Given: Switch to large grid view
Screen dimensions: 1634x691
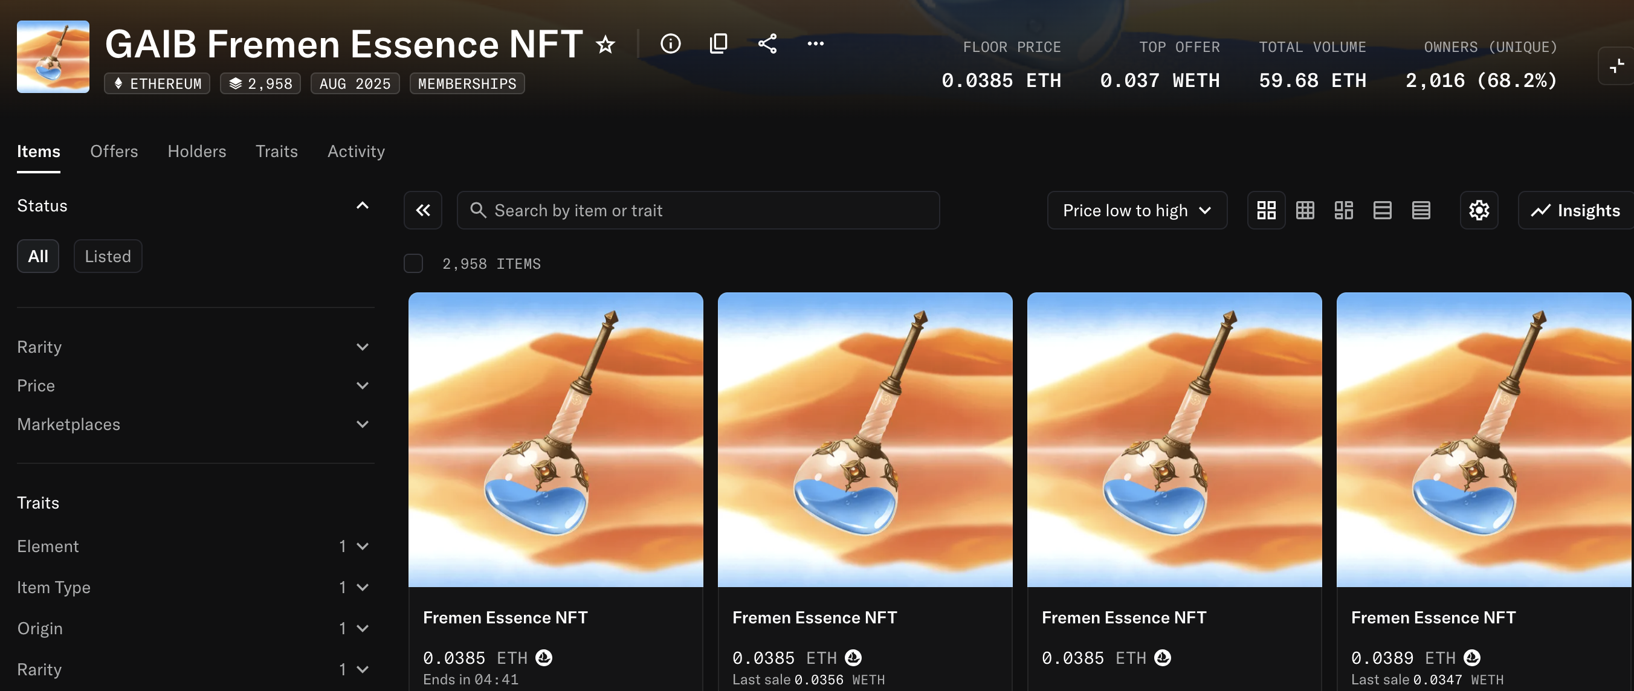Looking at the screenshot, I should tap(1266, 210).
